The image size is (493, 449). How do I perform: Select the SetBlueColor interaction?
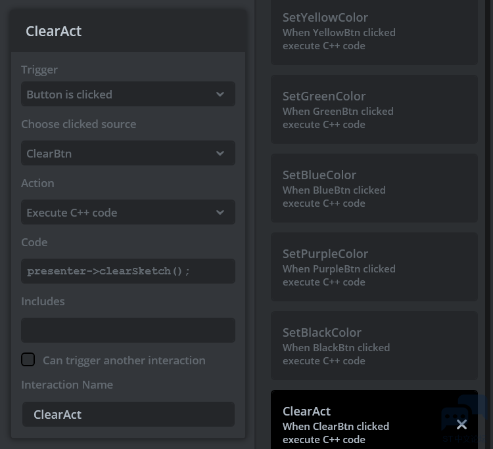(x=373, y=188)
